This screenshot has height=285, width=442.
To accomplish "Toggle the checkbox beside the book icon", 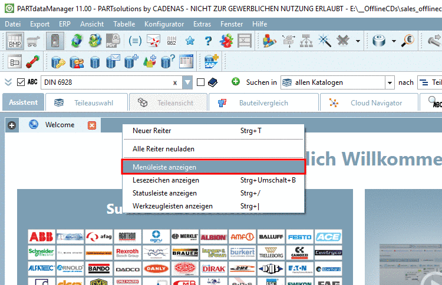I will [x=200, y=82].
